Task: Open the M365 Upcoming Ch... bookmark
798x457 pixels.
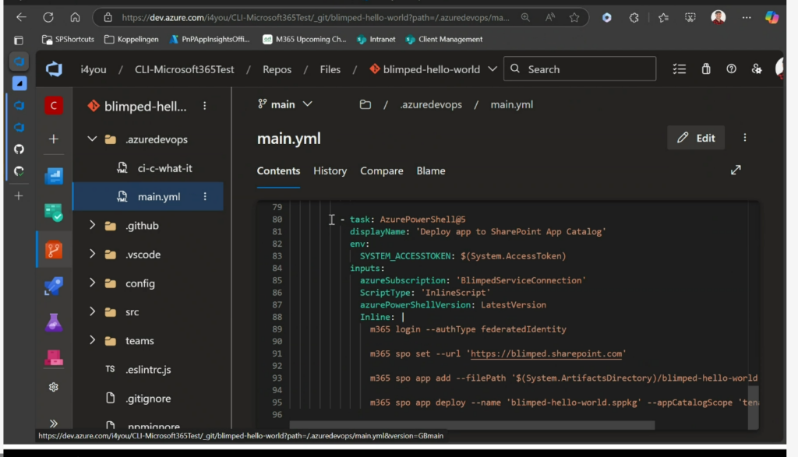Action: click(x=305, y=39)
